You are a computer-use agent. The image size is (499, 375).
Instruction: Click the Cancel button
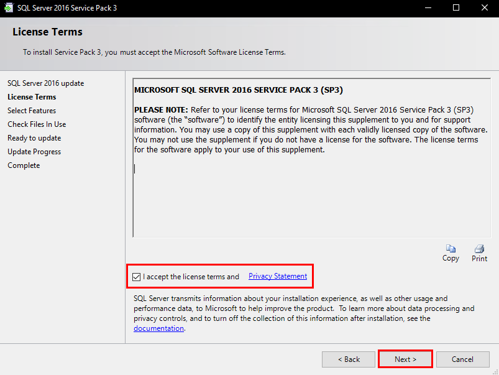coord(462,359)
